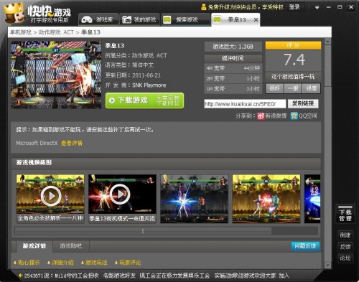This screenshot has width=359, height=282.
Task: Click the member upgrade icon in title bar
Action: (203, 7)
